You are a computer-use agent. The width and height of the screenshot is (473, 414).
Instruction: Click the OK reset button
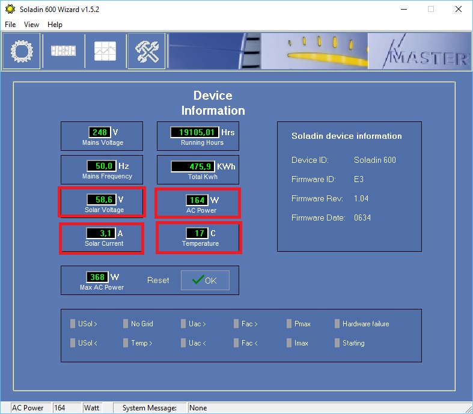pyautogui.click(x=205, y=280)
